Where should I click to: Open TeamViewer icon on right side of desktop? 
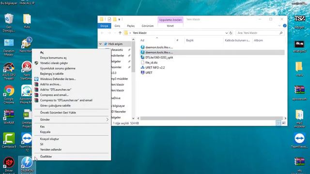click(299, 141)
